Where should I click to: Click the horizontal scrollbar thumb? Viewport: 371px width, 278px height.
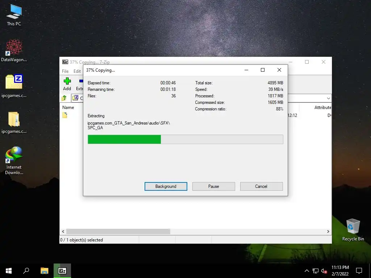(118, 231)
